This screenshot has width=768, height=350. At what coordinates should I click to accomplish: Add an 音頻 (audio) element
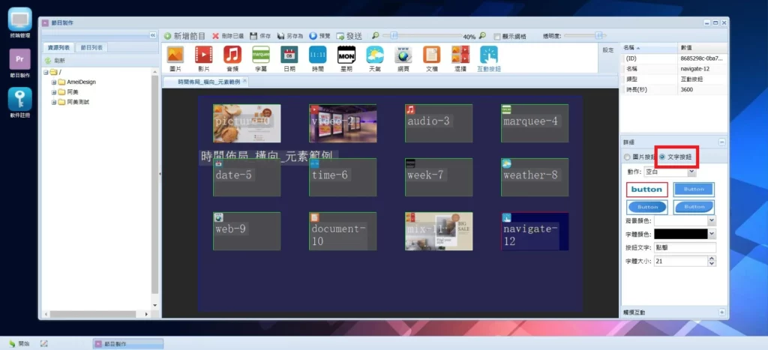tap(232, 57)
